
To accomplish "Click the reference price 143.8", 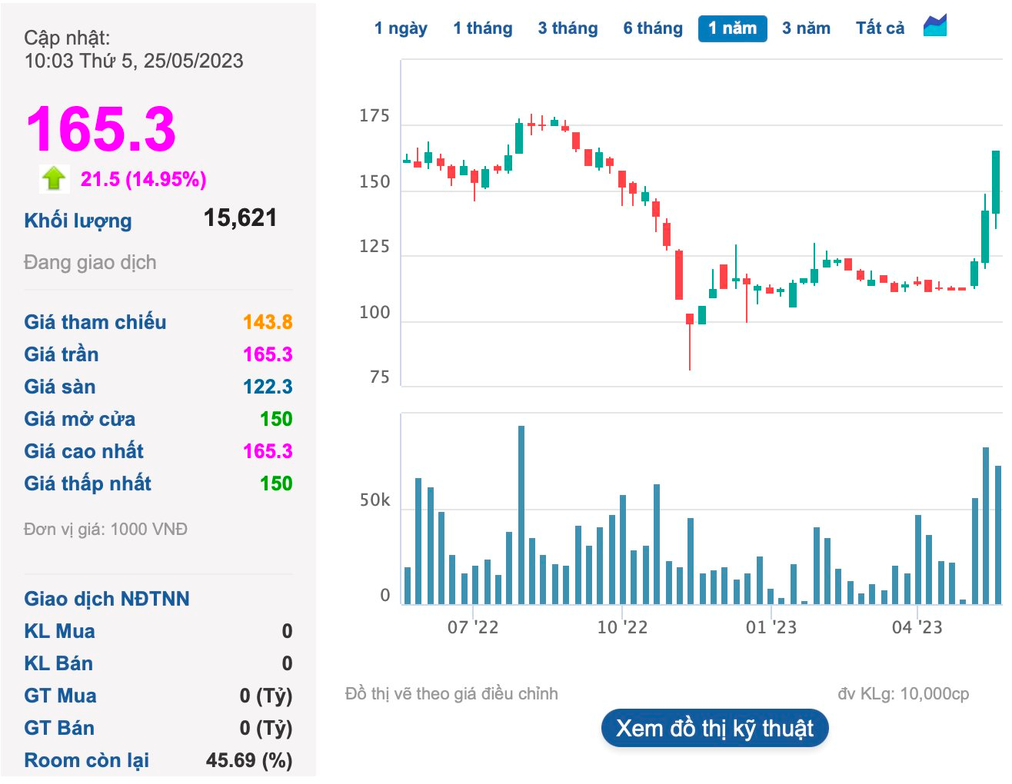I will point(268,322).
